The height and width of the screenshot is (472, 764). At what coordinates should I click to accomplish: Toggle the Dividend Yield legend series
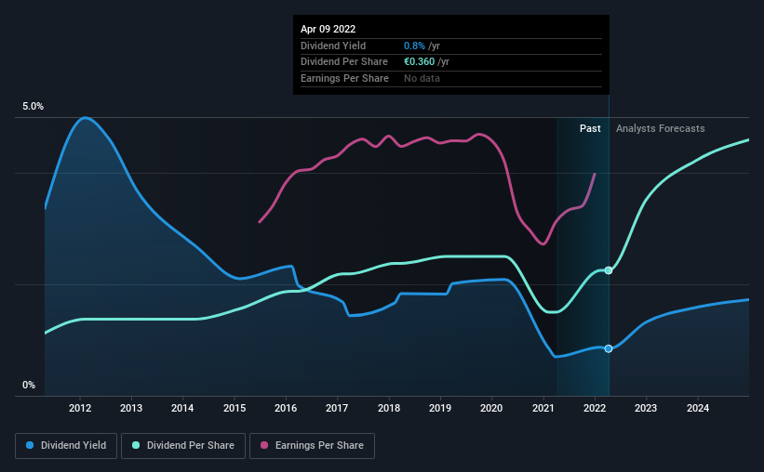(x=66, y=446)
